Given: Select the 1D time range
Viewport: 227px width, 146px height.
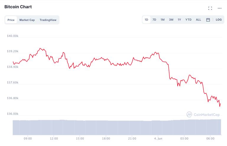Looking at the screenshot, I should pos(146,20).
